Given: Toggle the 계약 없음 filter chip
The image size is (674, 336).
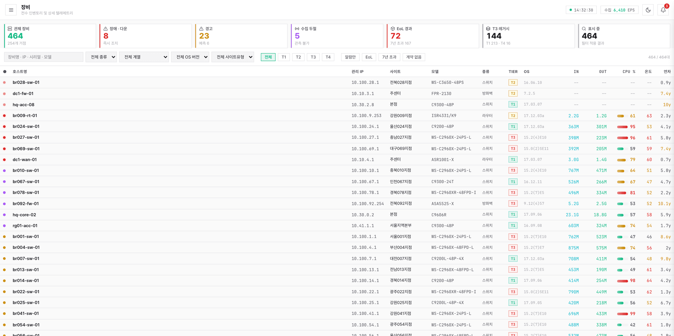Looking at the screenshot, I should (x=414, y=57).
